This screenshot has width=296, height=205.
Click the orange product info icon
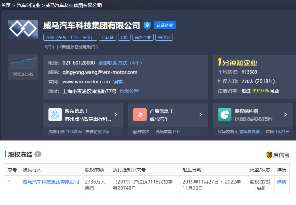tap(140, 115)
